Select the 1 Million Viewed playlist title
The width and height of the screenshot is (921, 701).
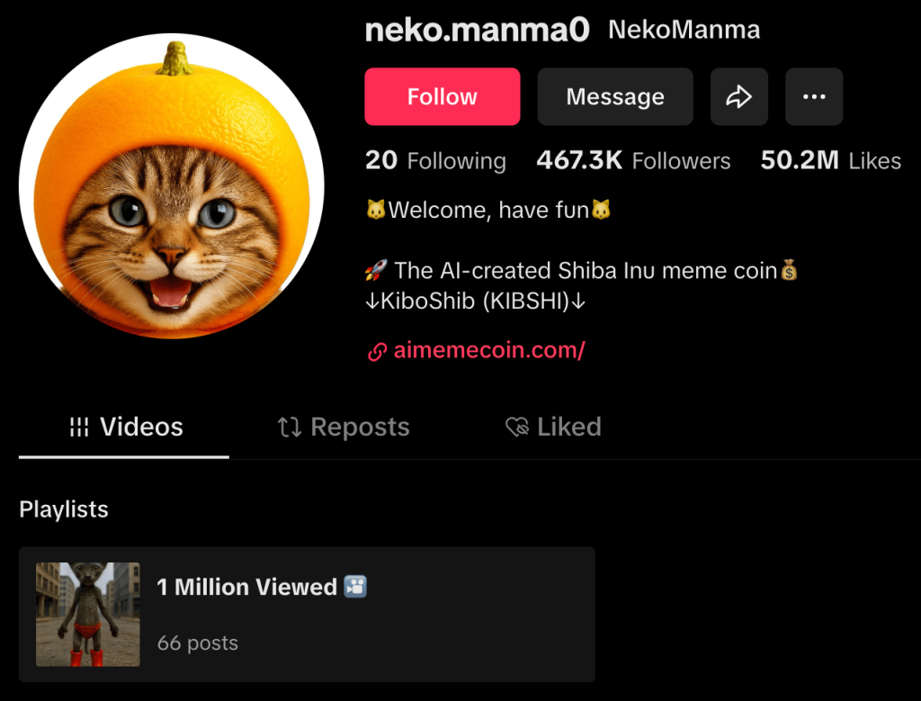[x=246, y=588]
